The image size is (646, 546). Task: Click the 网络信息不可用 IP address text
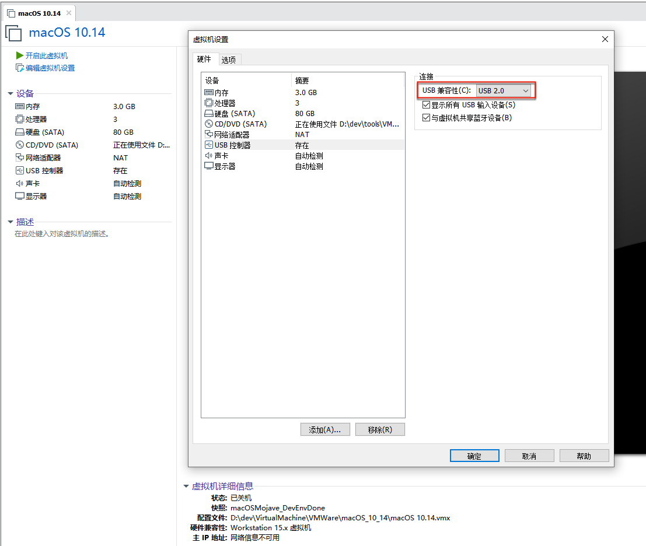click(x=254, y=537)
